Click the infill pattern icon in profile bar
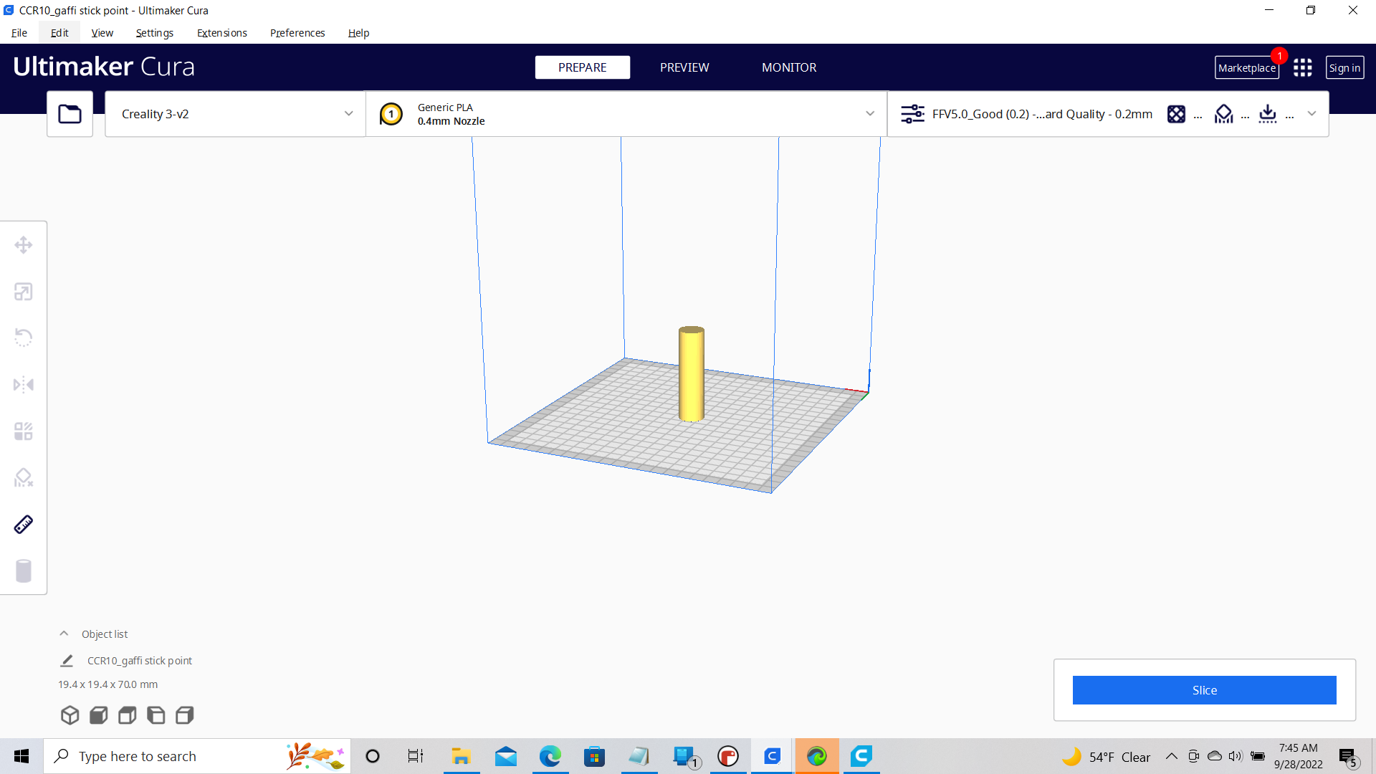 (1176, 114)
